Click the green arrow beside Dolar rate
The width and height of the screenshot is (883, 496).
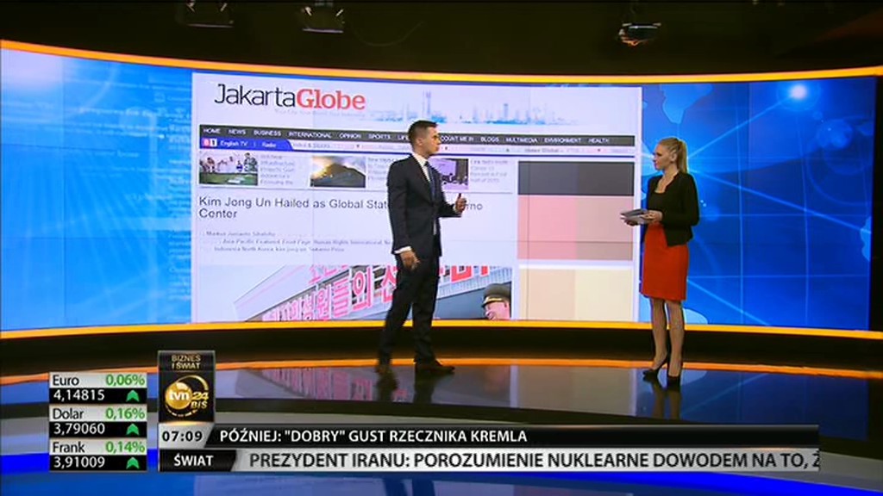tap(133, 430)
